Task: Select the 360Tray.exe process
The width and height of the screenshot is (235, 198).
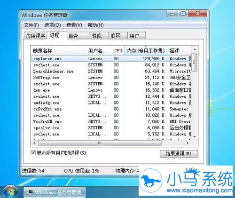Action: [111, 78]
